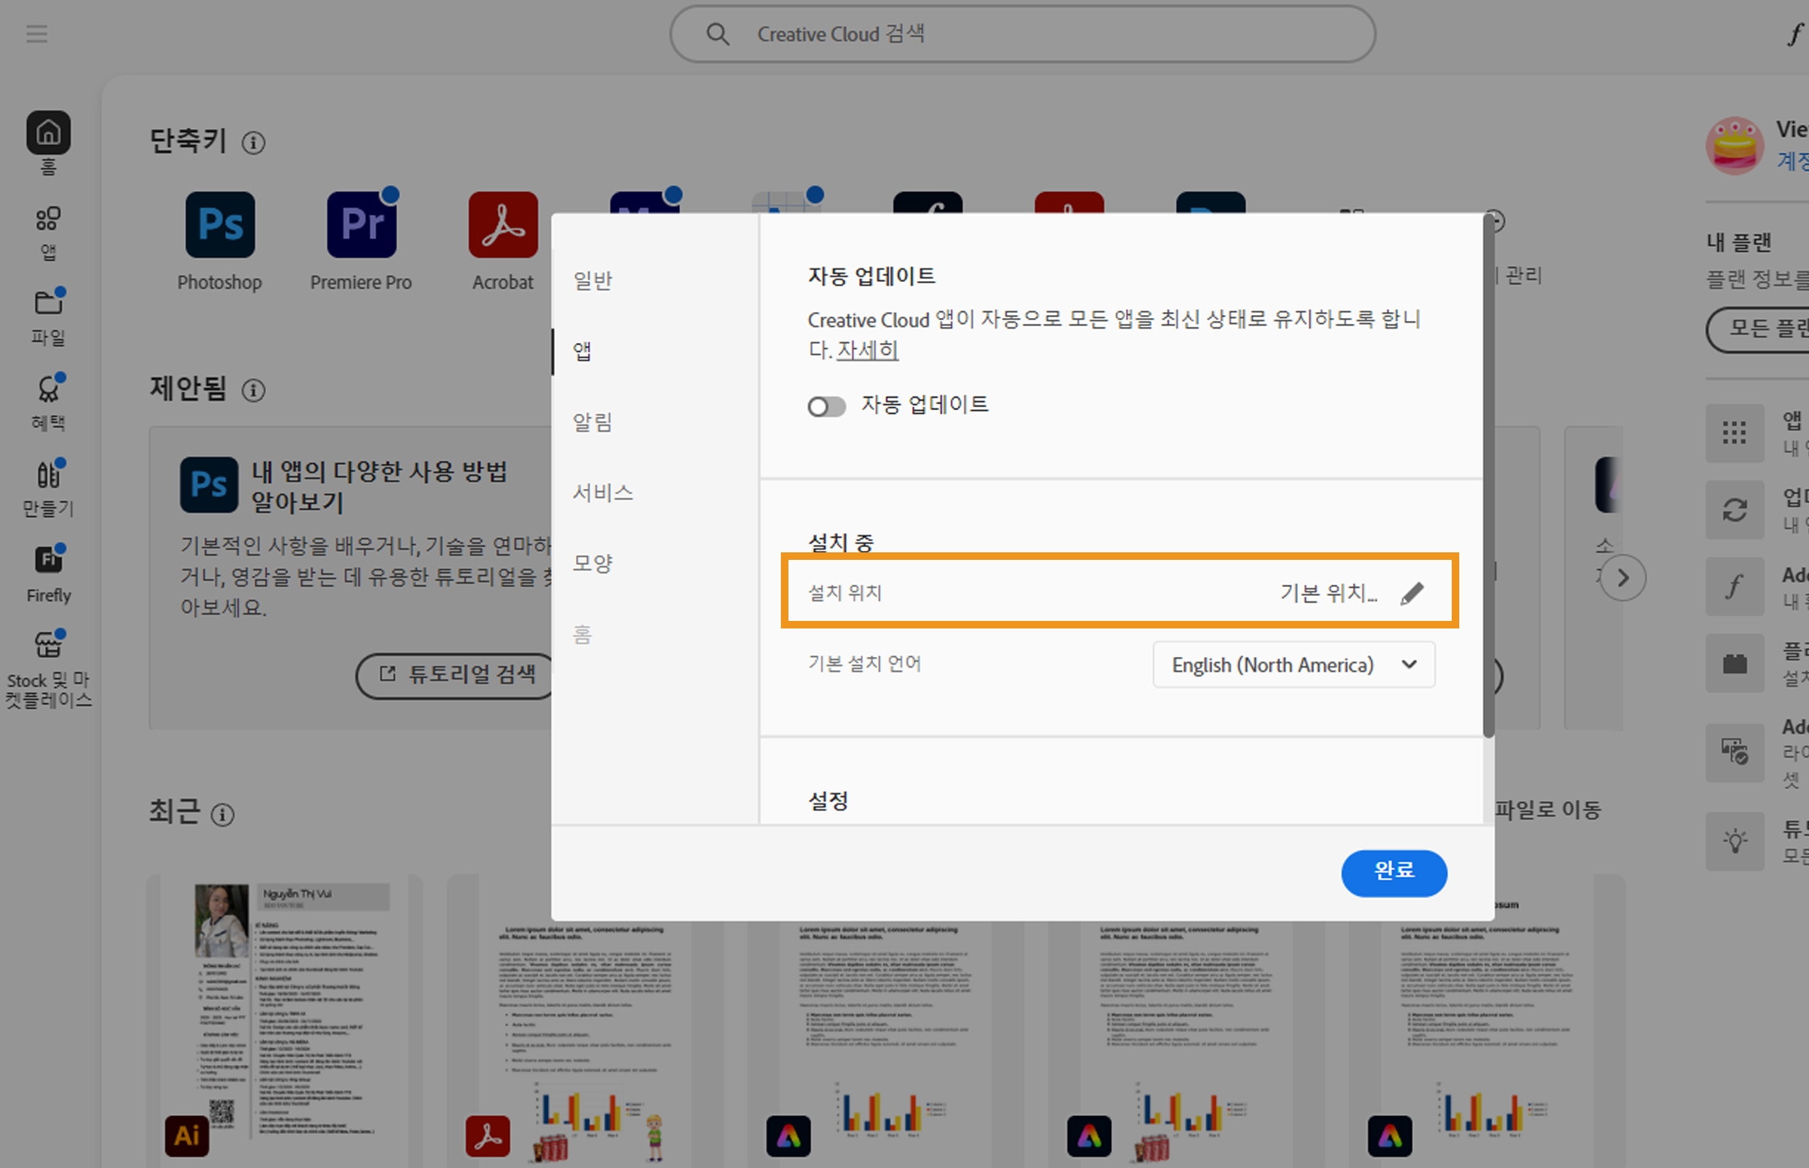
Task: Launch the Photoshop shortcut
Action: click(219, 224)
